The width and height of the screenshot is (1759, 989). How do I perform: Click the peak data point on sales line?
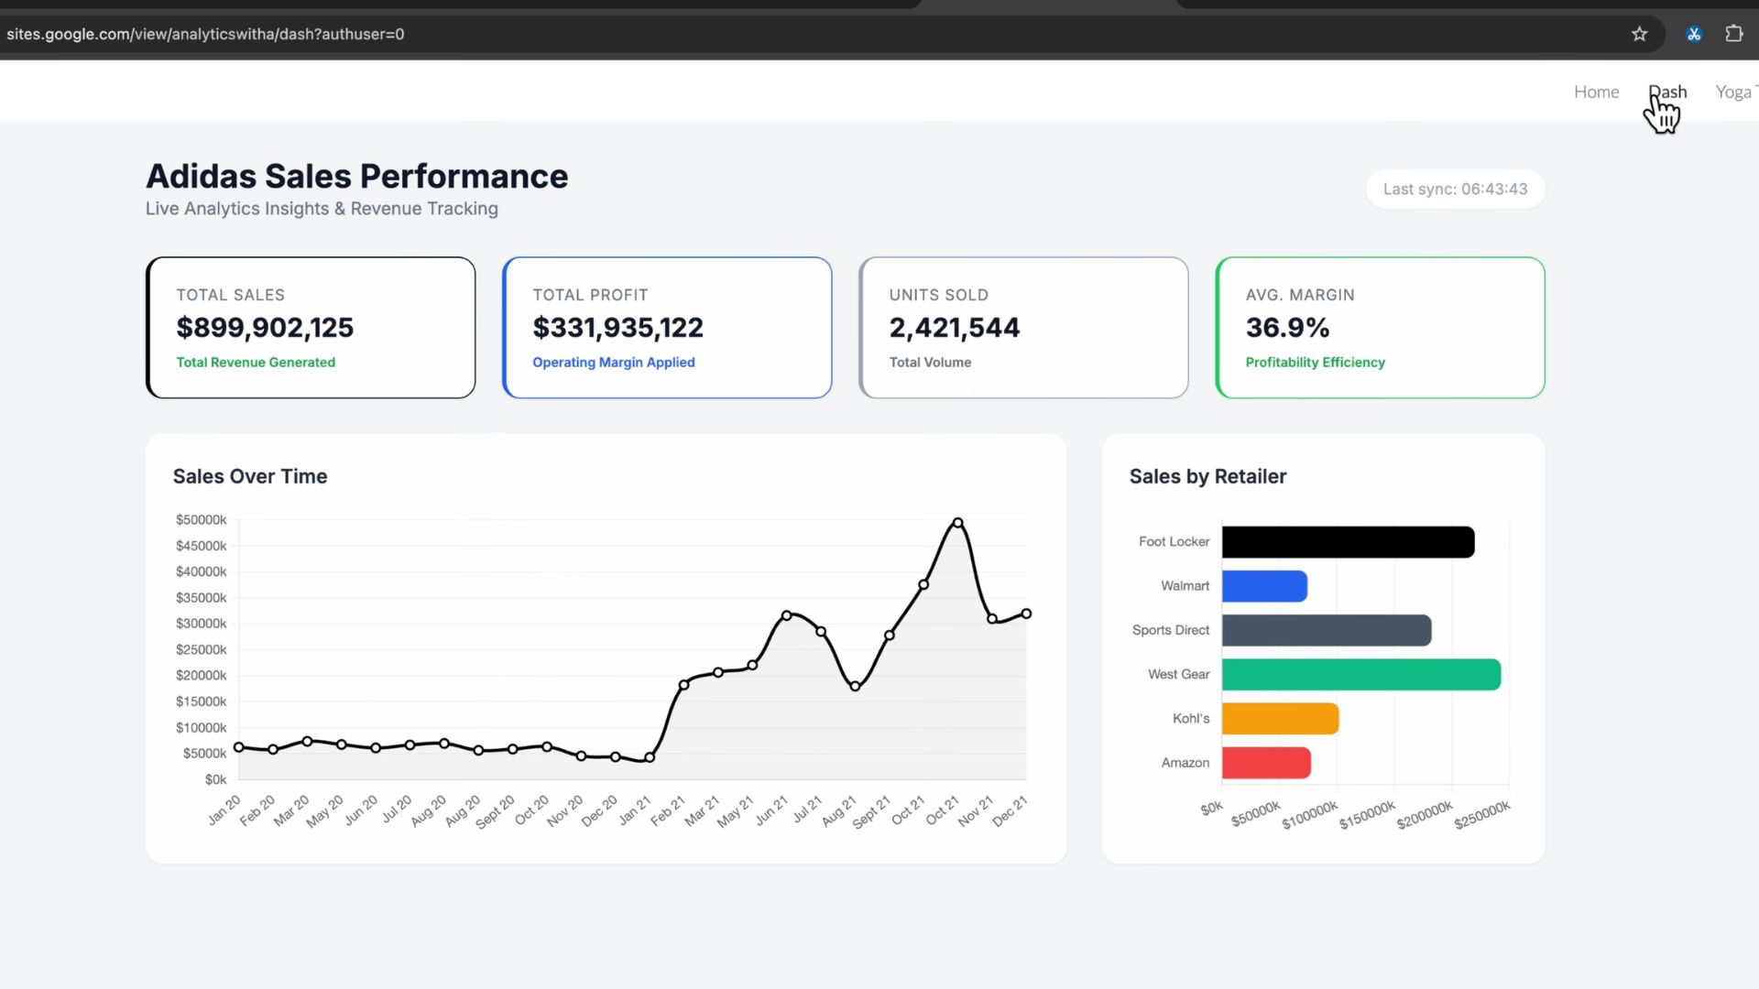coord(957,523)
